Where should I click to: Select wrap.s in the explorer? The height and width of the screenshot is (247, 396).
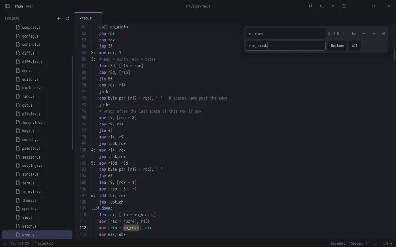click(37, 235)
